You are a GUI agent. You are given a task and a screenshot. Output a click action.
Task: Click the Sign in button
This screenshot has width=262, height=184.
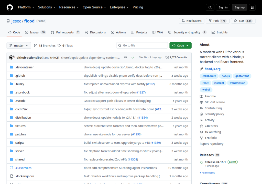pyautogui.click(x=223, y=7)
